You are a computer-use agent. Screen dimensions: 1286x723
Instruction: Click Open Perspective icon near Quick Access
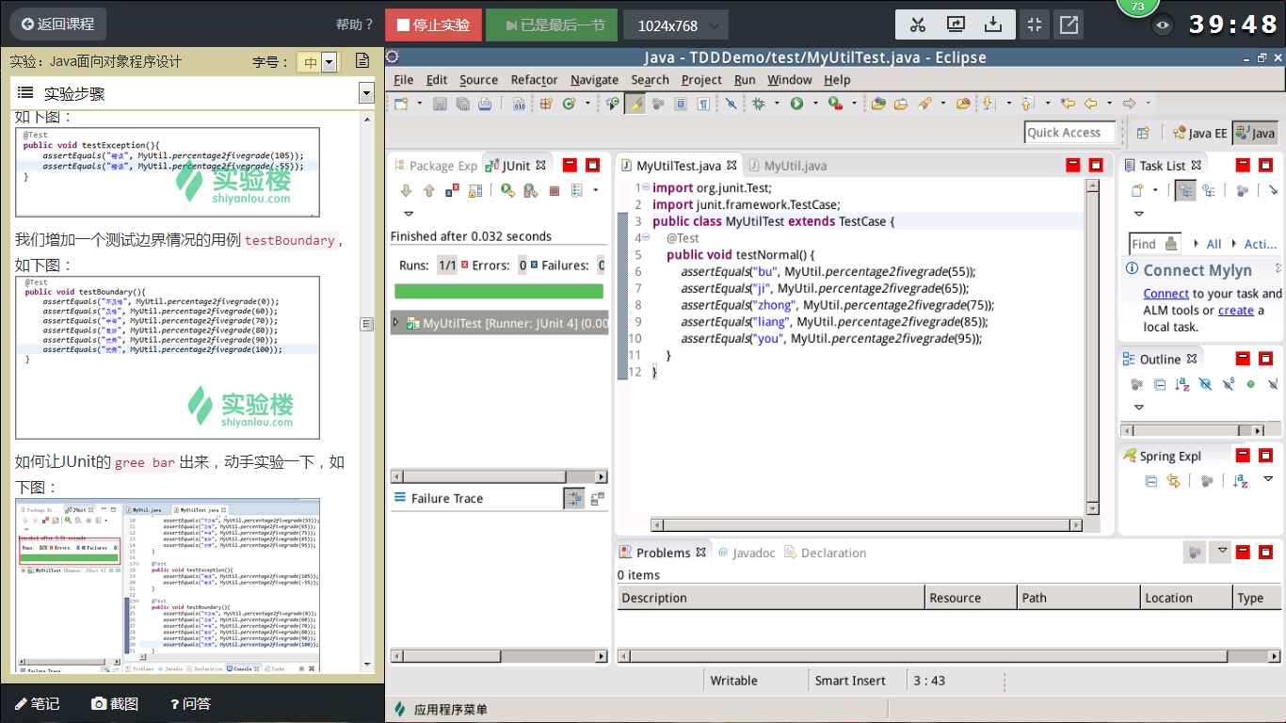click(x=1143, y=133)
